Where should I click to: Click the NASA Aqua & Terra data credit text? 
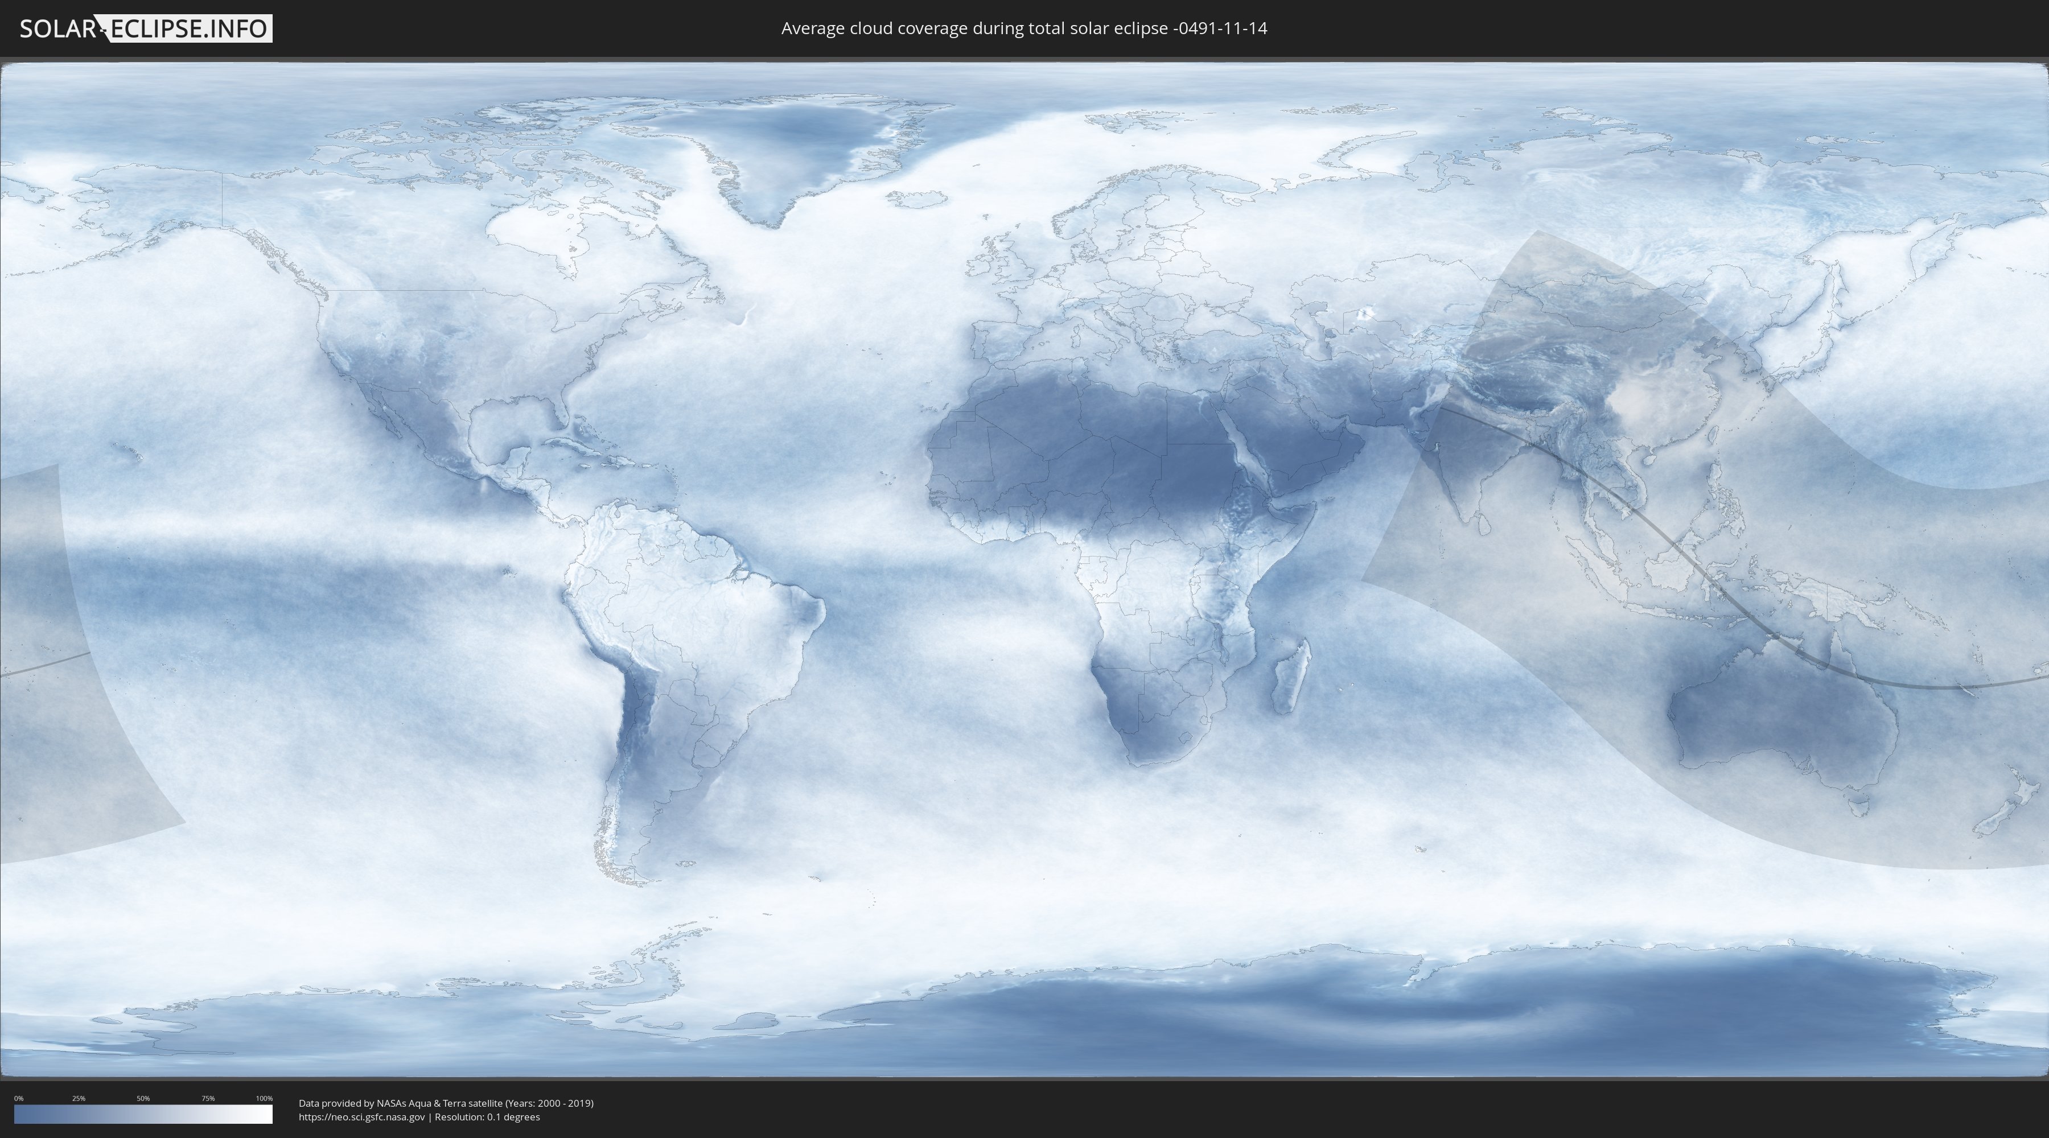pyautogui.click(x=446, y=1103)
